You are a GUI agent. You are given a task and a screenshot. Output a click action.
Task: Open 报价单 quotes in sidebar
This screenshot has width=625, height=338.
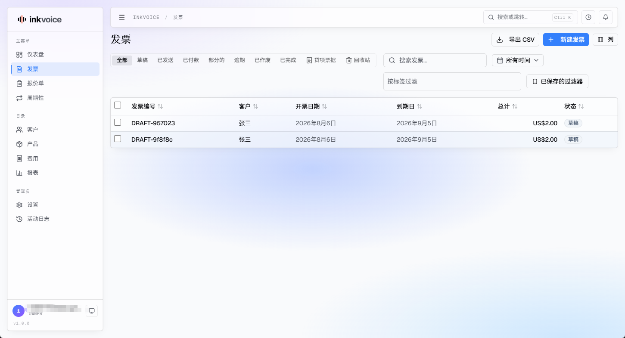pyautogui.click(x=55, y=84)
